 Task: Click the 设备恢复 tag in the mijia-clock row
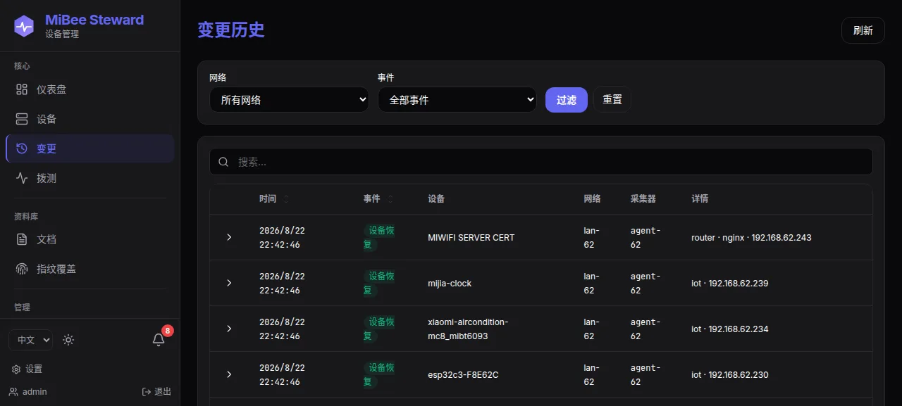coord(379,283)
